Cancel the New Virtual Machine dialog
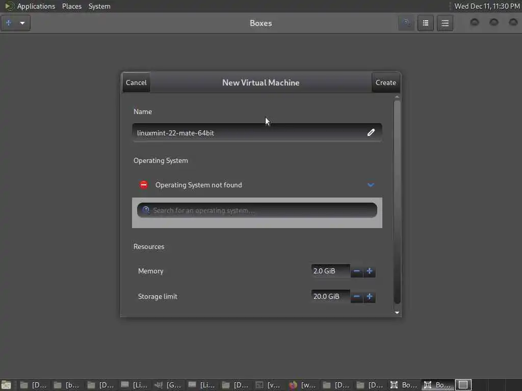This screenshot has width=522, height=391. 136,82
